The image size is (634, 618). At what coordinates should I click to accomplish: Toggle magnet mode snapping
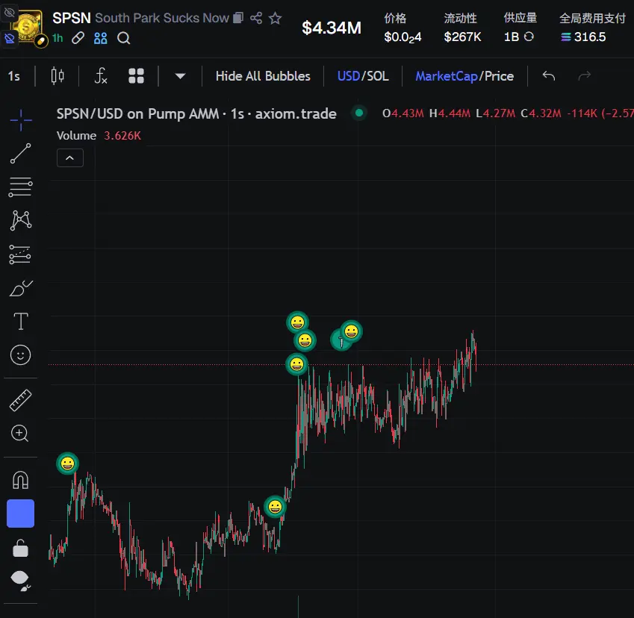coord(21,480)
